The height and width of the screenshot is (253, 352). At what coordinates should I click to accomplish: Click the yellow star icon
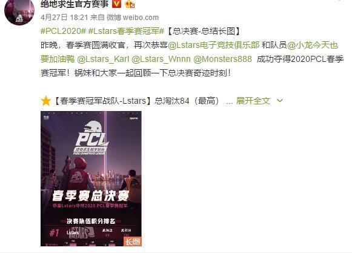[x=46, y=101]
